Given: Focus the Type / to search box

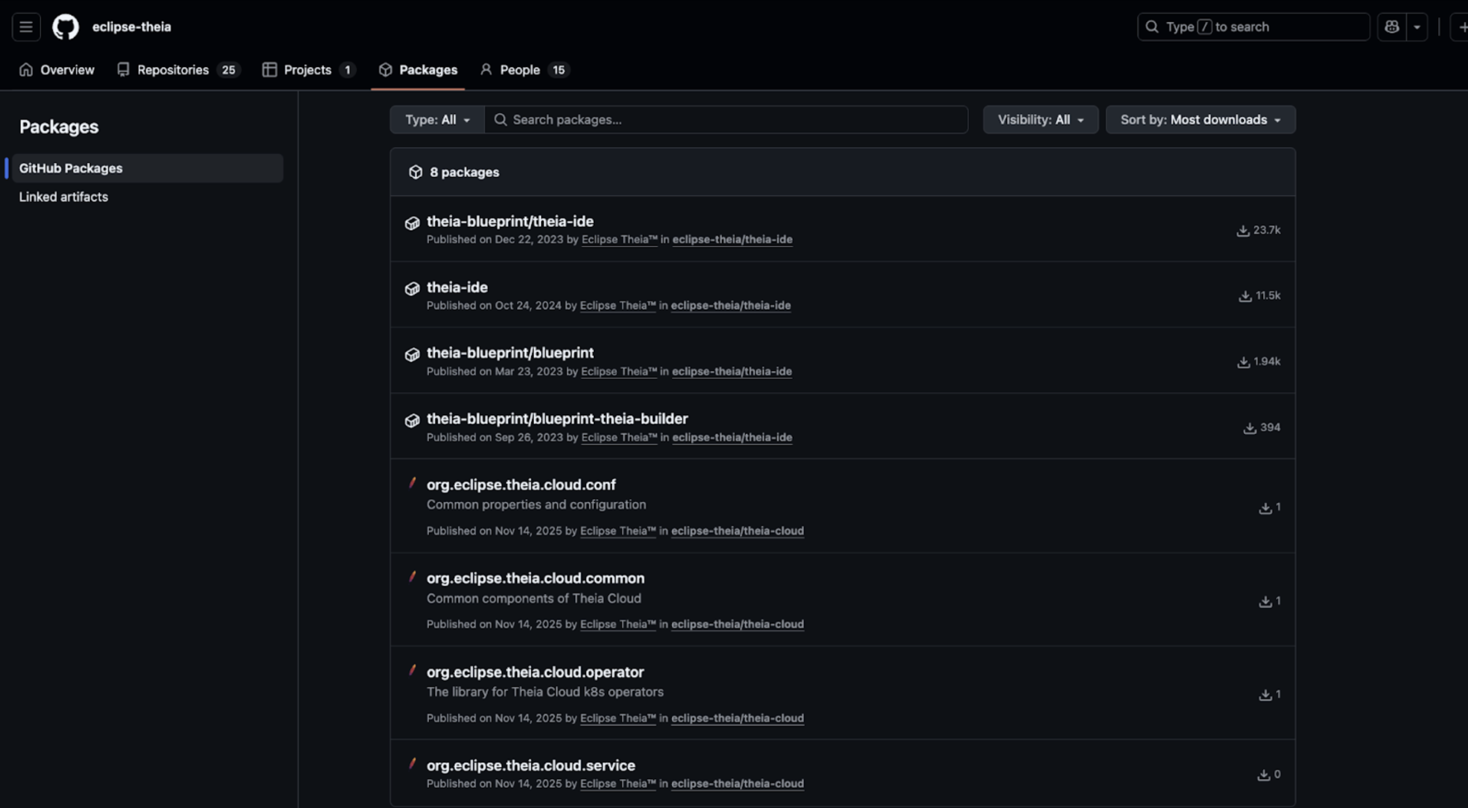Looking at the screenshot, I should pyautogui.click(x=1254, y=27).
